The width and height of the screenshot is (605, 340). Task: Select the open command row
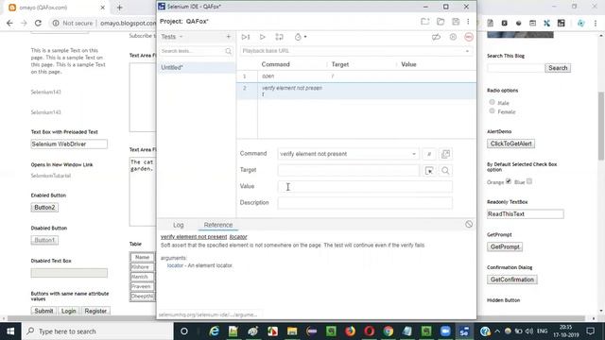(356, 76)
